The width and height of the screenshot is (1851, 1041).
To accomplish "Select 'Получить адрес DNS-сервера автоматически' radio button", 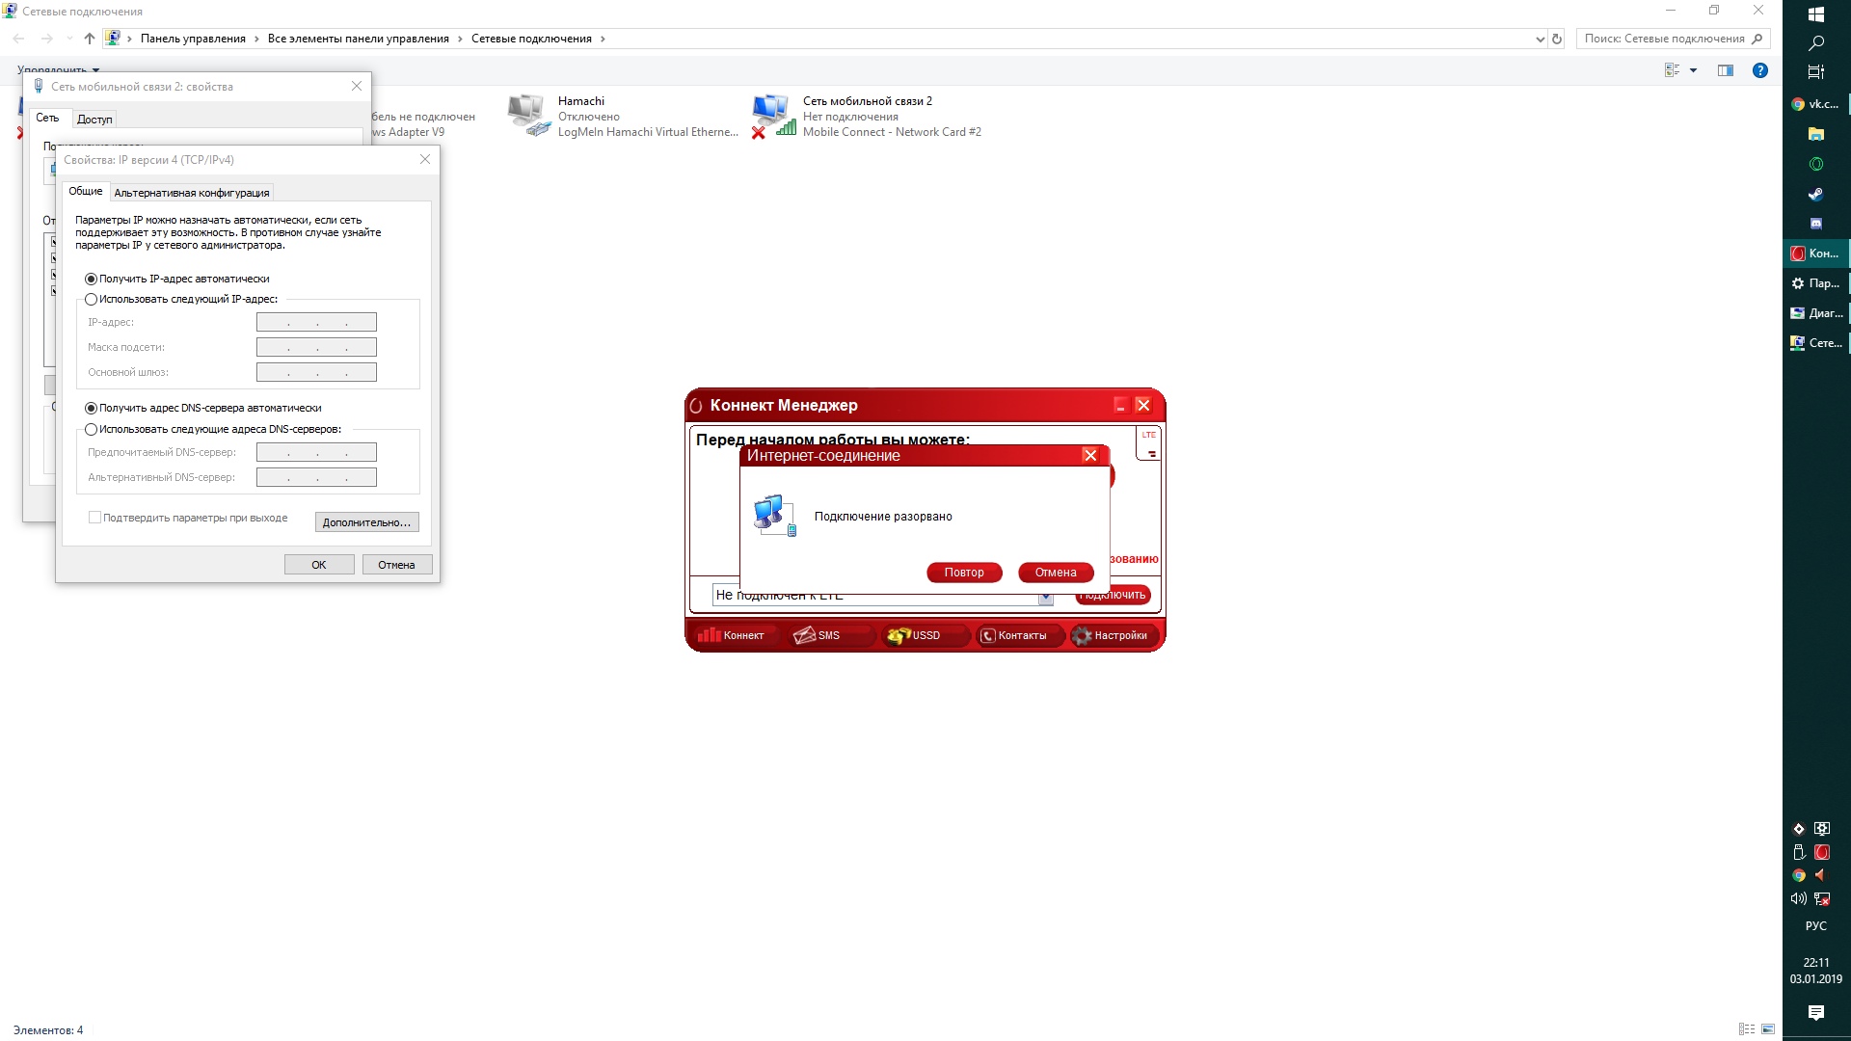I will point(91,409).
